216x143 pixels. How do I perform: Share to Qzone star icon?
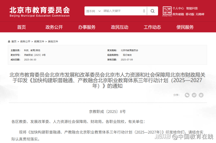[201, 95]
